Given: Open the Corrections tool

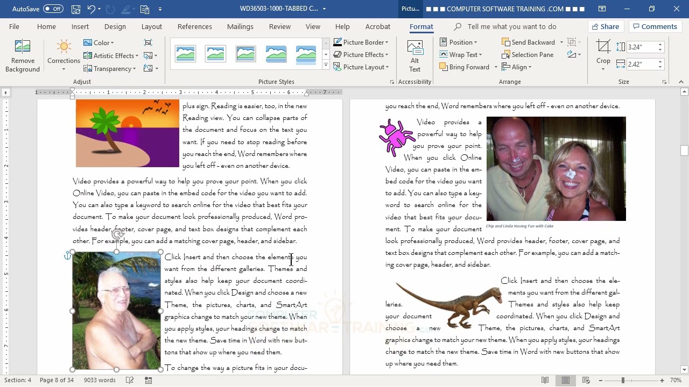Looking at the screenshot, I should 64,56.
